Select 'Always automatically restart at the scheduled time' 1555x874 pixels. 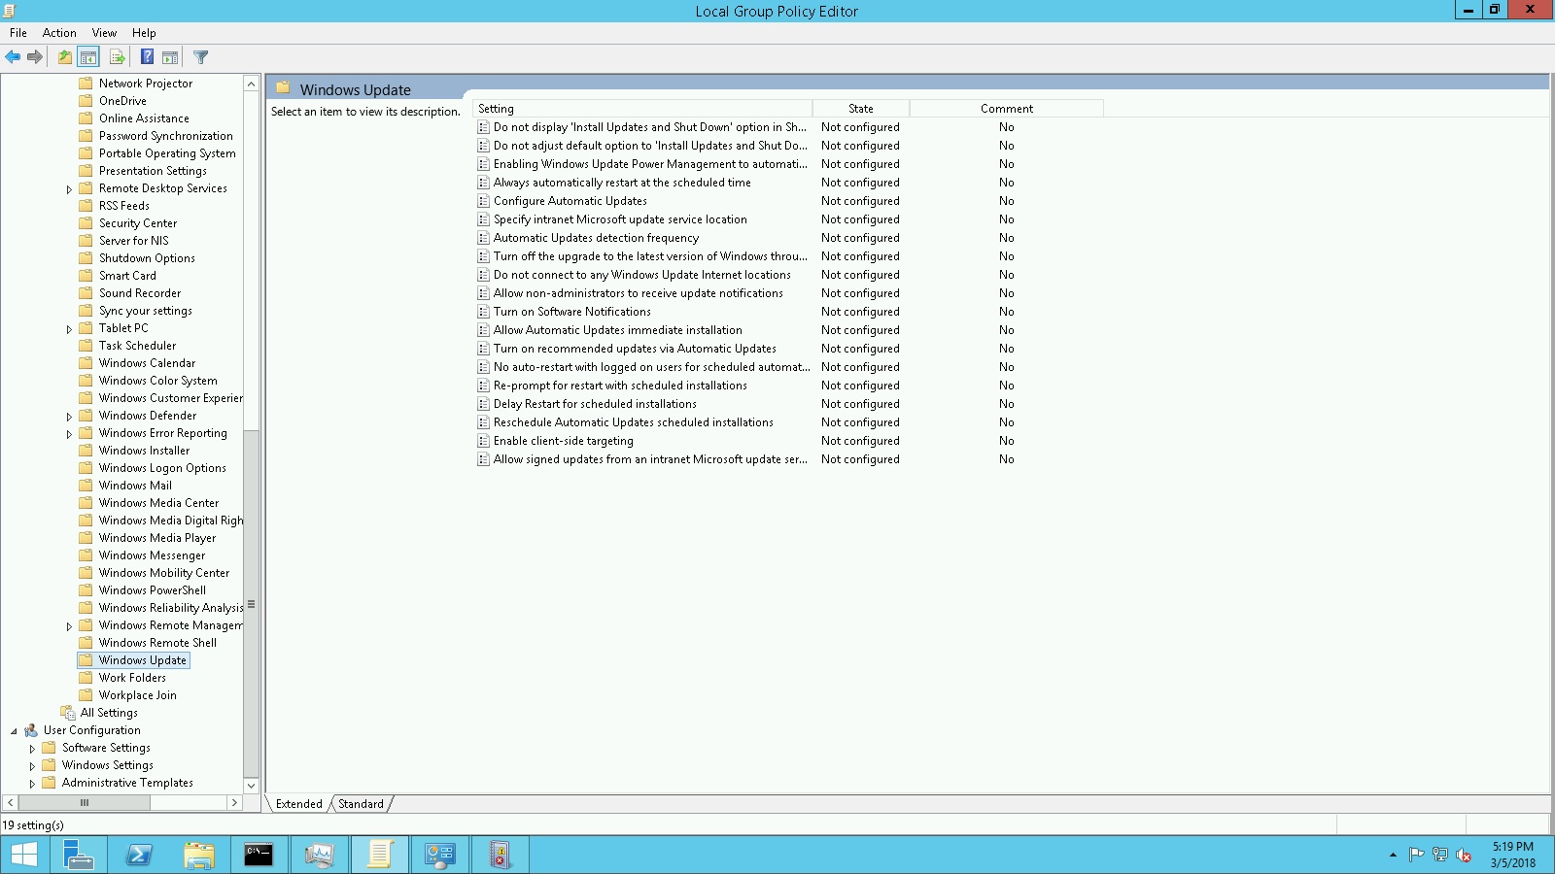tap(622, 183)
